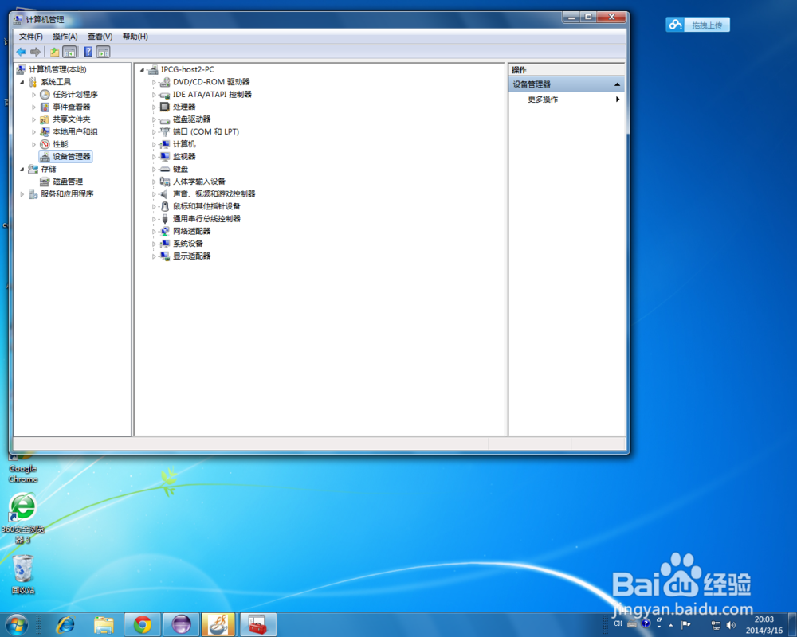Select the 网络适配器 network adapters icon
The width and height of the screenshot is (797, 637).
(164, 231)
